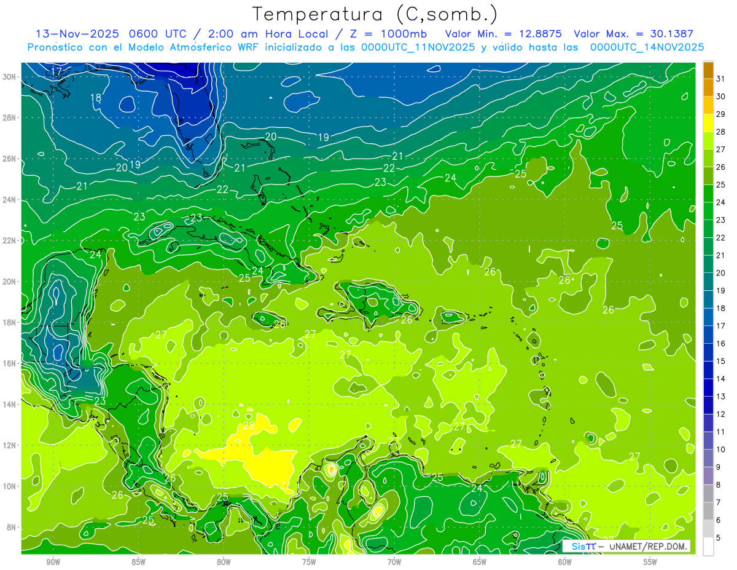Screen dimensions: 737x570
Task: Click the 60W longitude axis label
Action: coord(565,562)
